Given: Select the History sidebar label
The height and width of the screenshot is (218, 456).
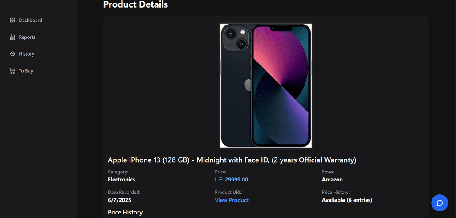Looking at the screenshot, I should 26,54.
